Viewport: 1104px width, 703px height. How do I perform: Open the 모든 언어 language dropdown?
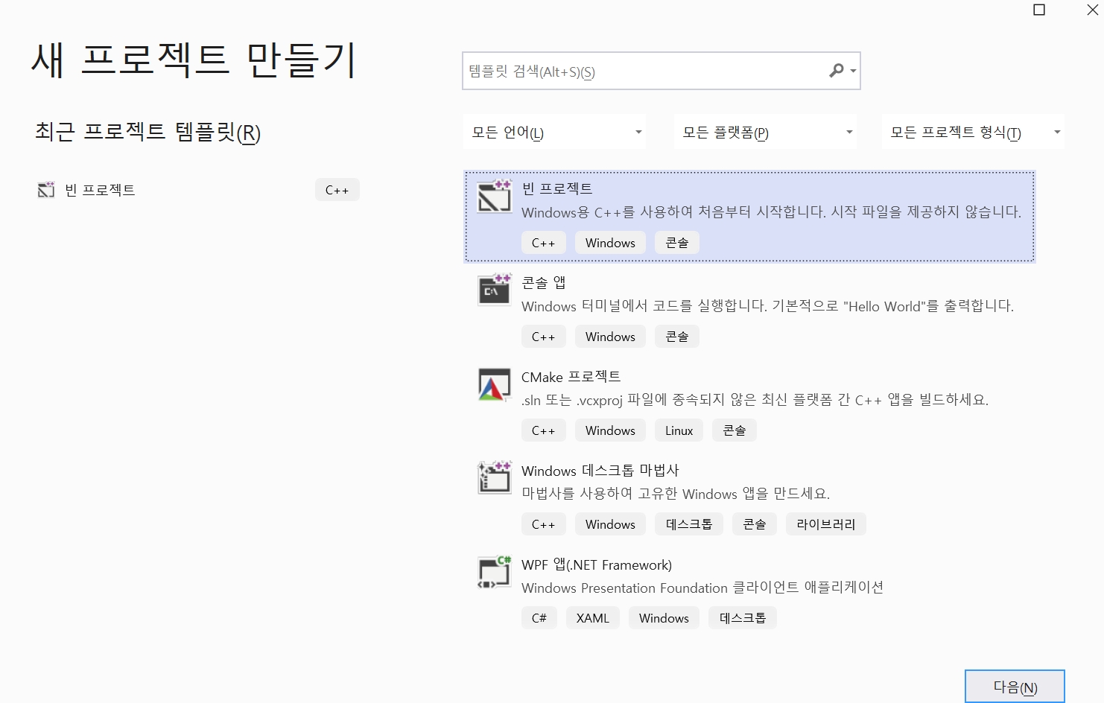pos(555,133)
